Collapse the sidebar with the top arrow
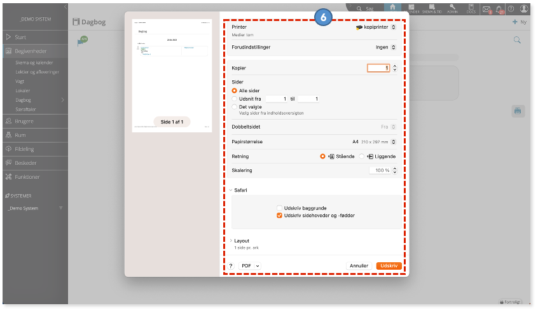The width and height of the screenshot is (538, 315). coord(66,7)
